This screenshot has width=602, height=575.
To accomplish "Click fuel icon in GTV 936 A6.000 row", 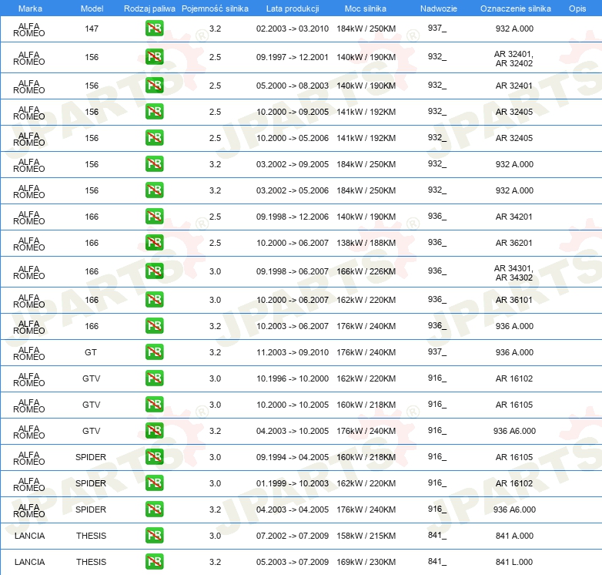I will pos(154,431).
